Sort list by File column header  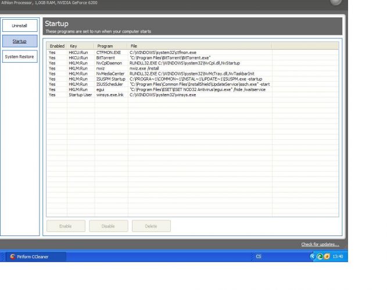click(x=199, y=46)
